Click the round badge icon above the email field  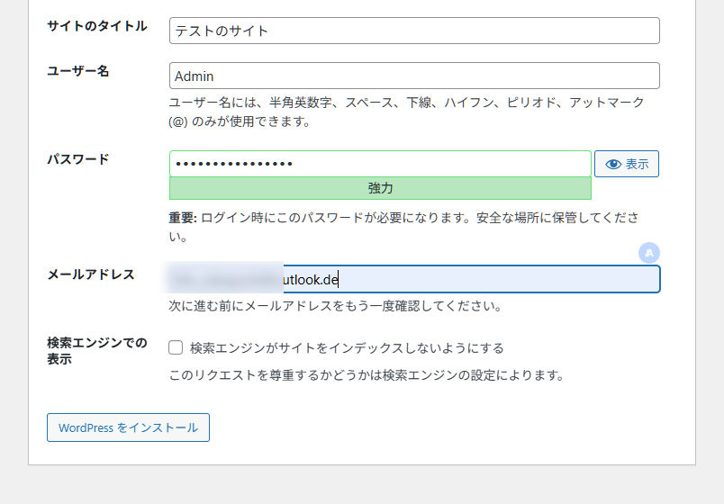point(648,253)
